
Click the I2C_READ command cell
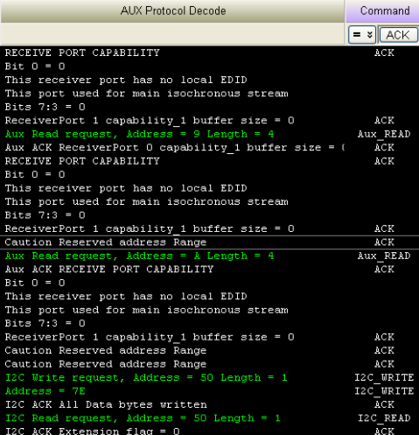click(x=384, y=418)
